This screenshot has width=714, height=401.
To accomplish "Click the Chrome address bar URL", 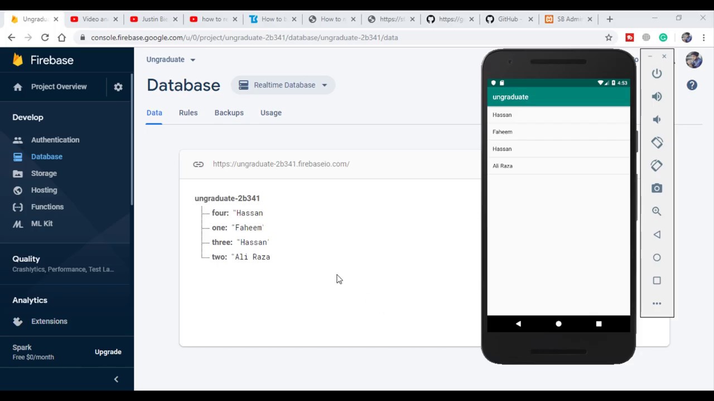I will (x=244, y=37).
